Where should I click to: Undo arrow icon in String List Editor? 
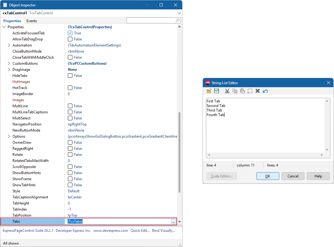(x=265, y=91)
